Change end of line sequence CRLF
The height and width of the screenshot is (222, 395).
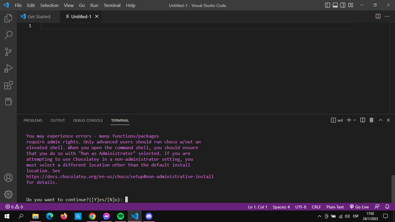coord(316,207)
